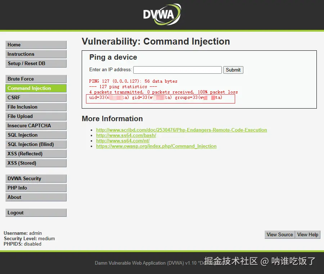
Task: Click the 'Vulnerability: Command Injection' heading
Action: point(156,41)
